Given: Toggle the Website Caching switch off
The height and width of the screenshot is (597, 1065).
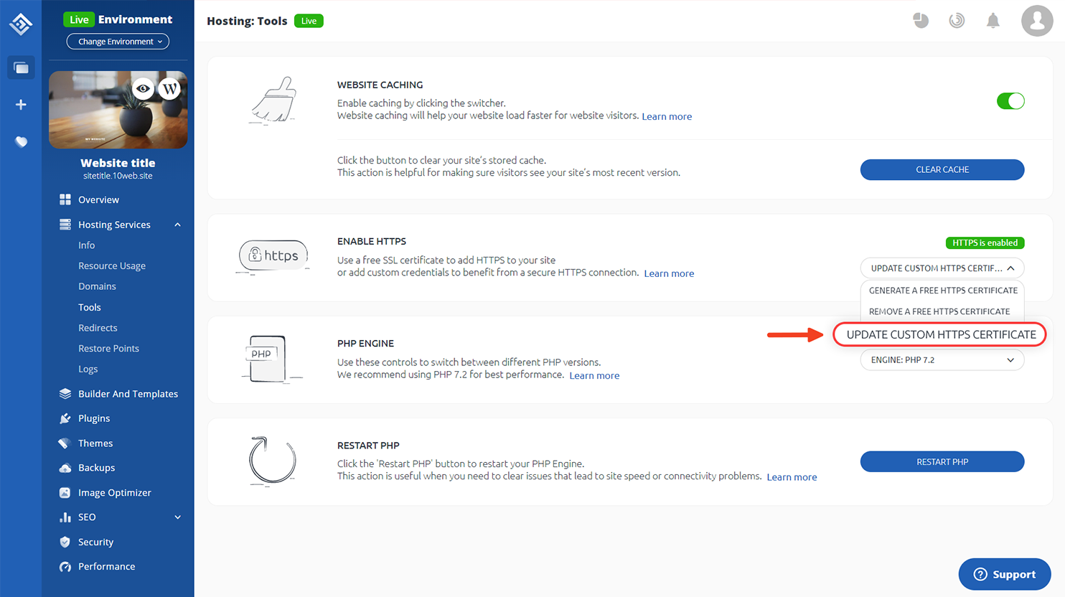Looking at the screenshot, I should (1010, 101).
